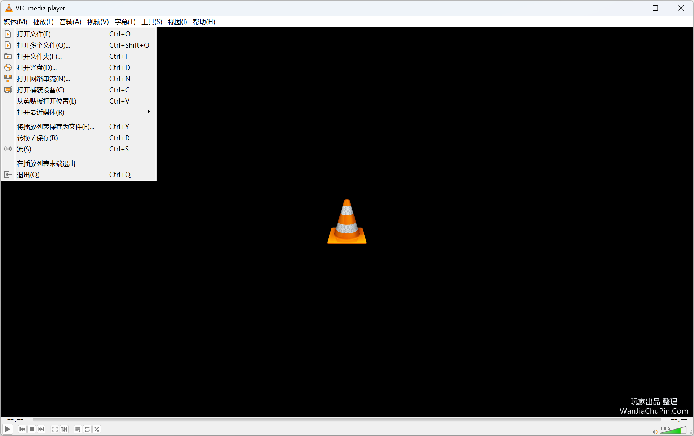Set volume using the volume slider
Image resolution: width=694 pixels, height=436 pixels.
tap(673, 430)
